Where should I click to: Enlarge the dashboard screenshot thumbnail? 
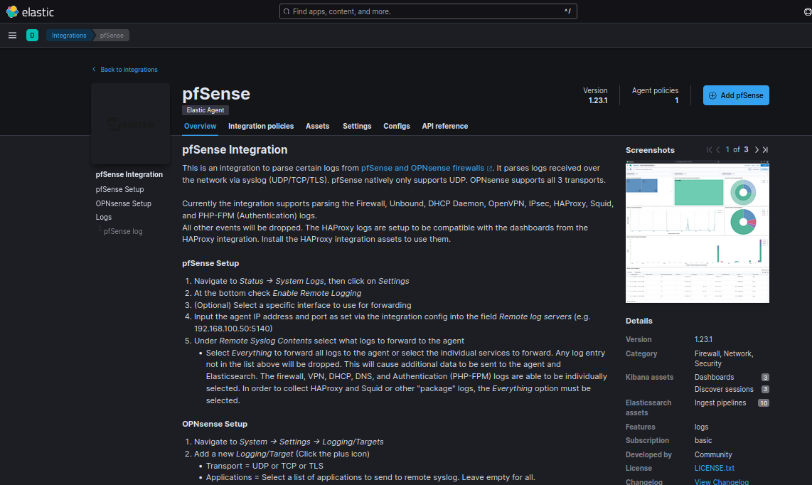coord(698,232)
